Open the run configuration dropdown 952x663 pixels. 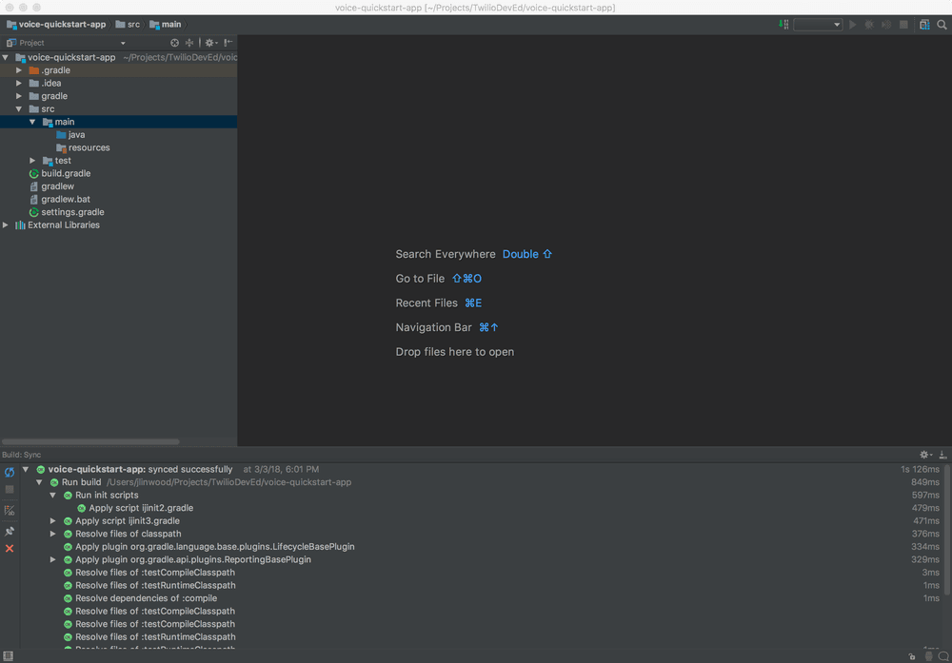(817, 24)
